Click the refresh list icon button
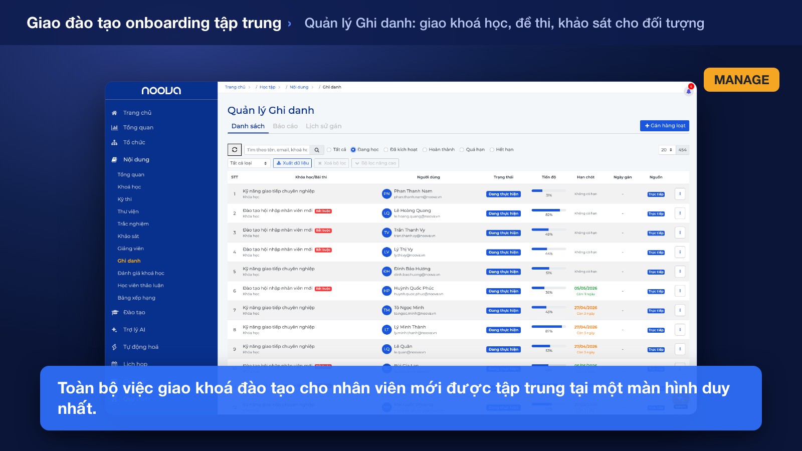 point(235,149)
